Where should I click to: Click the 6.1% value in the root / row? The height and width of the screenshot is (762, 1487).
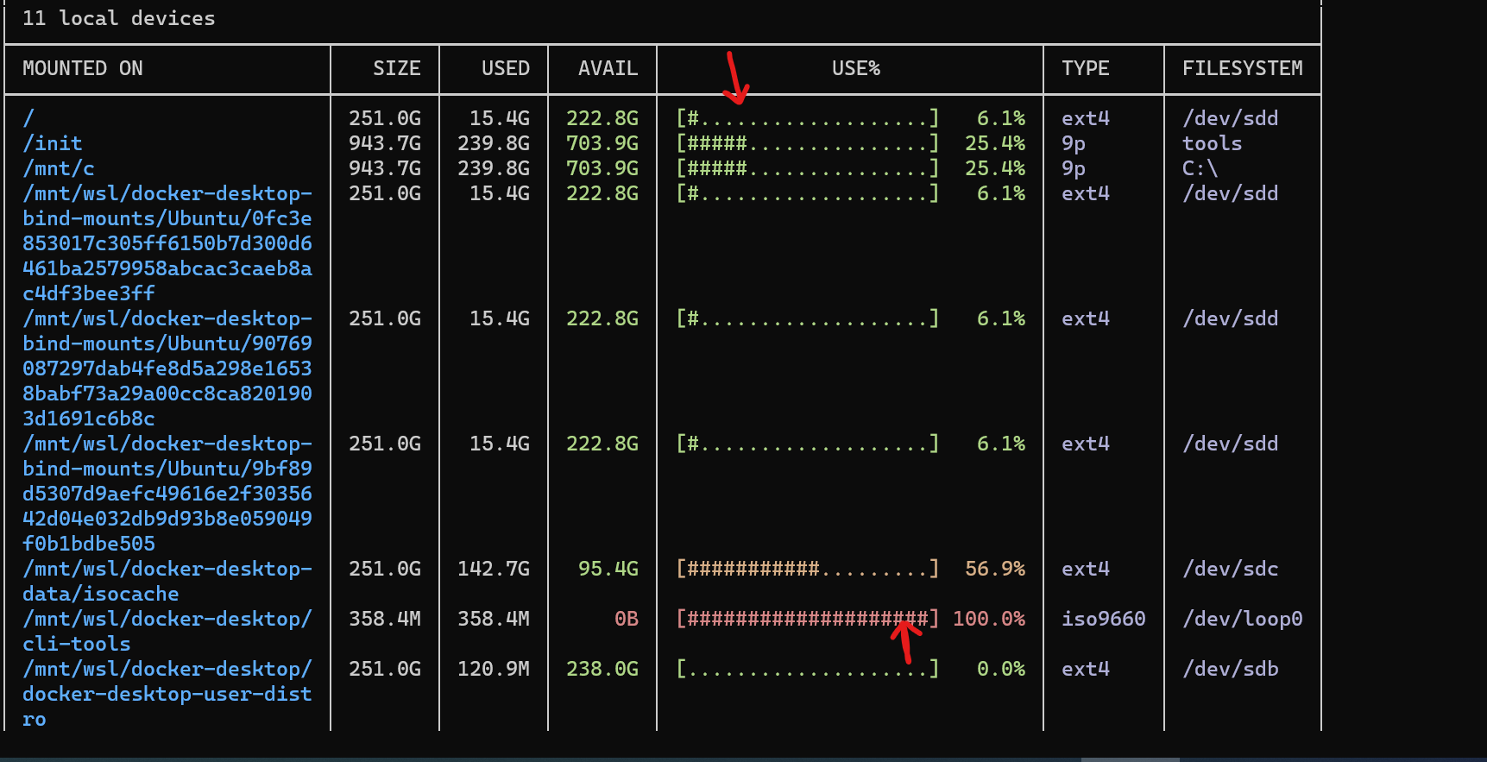click(1001, 118)
